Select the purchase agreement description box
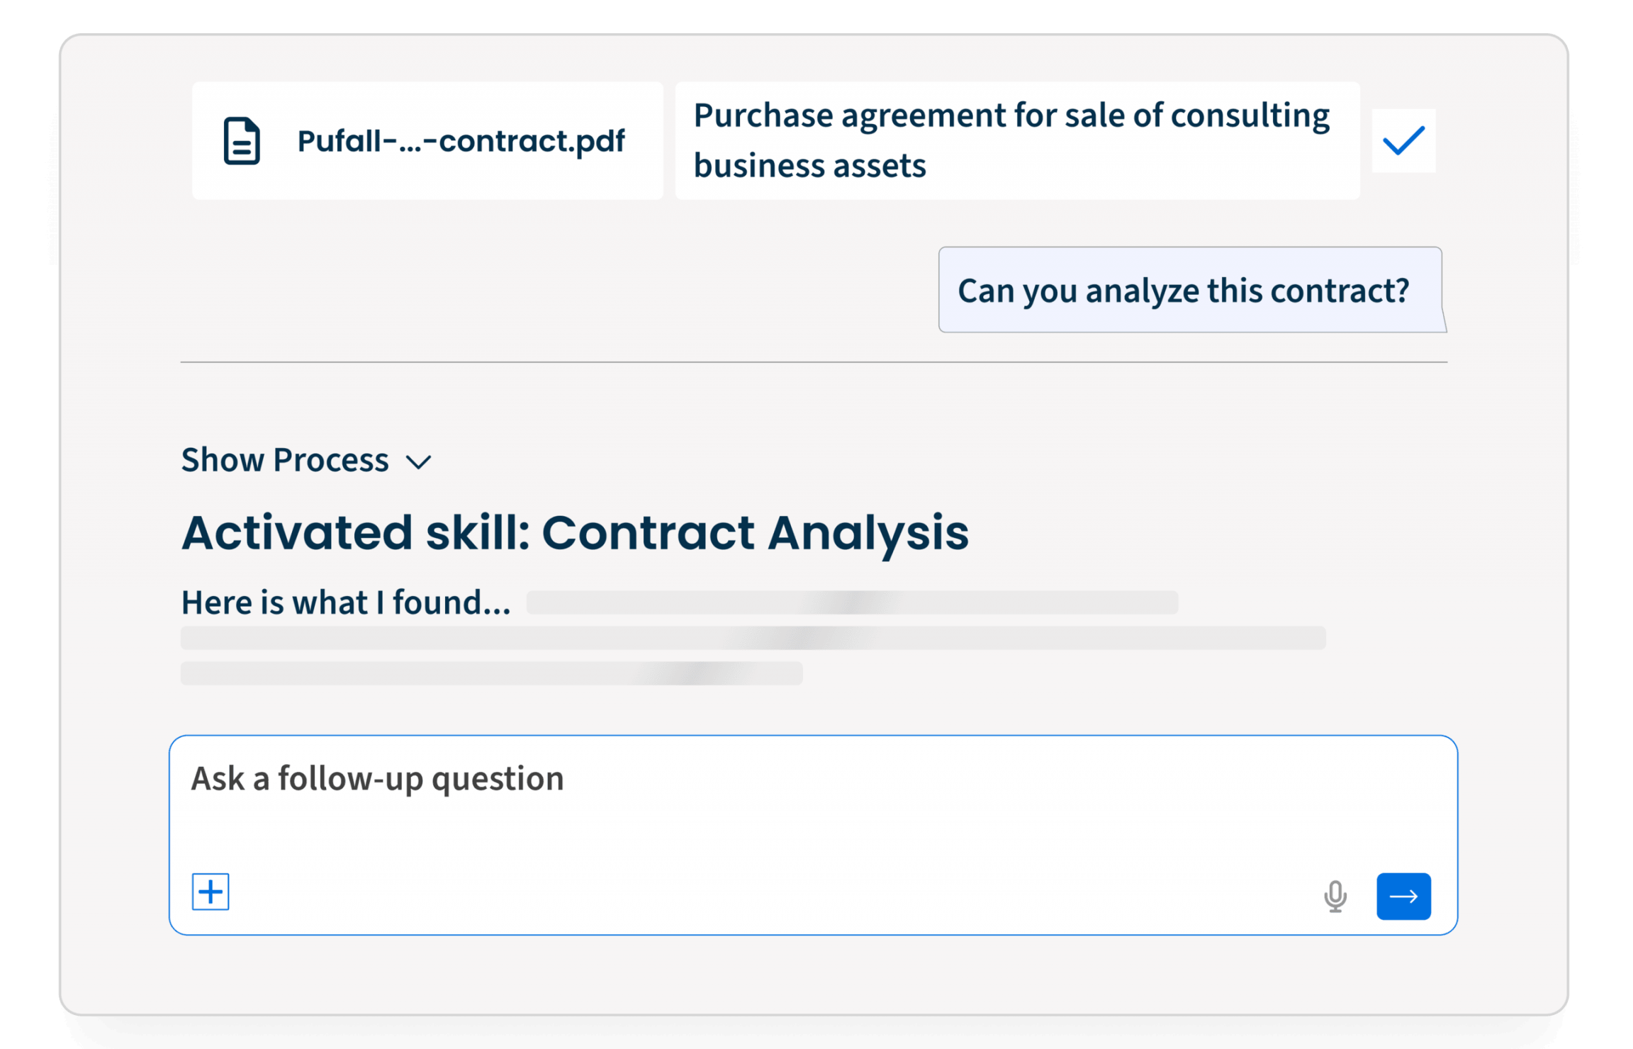Viewport: 1633px width, 1049px height. [x=1017, y=140]
